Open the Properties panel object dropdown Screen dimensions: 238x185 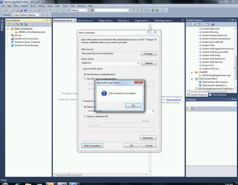pyautogui.click(x=235, y=104)
